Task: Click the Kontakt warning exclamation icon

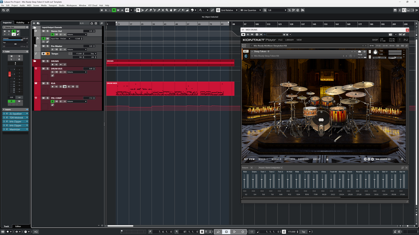Action: (x=400, y=40)
